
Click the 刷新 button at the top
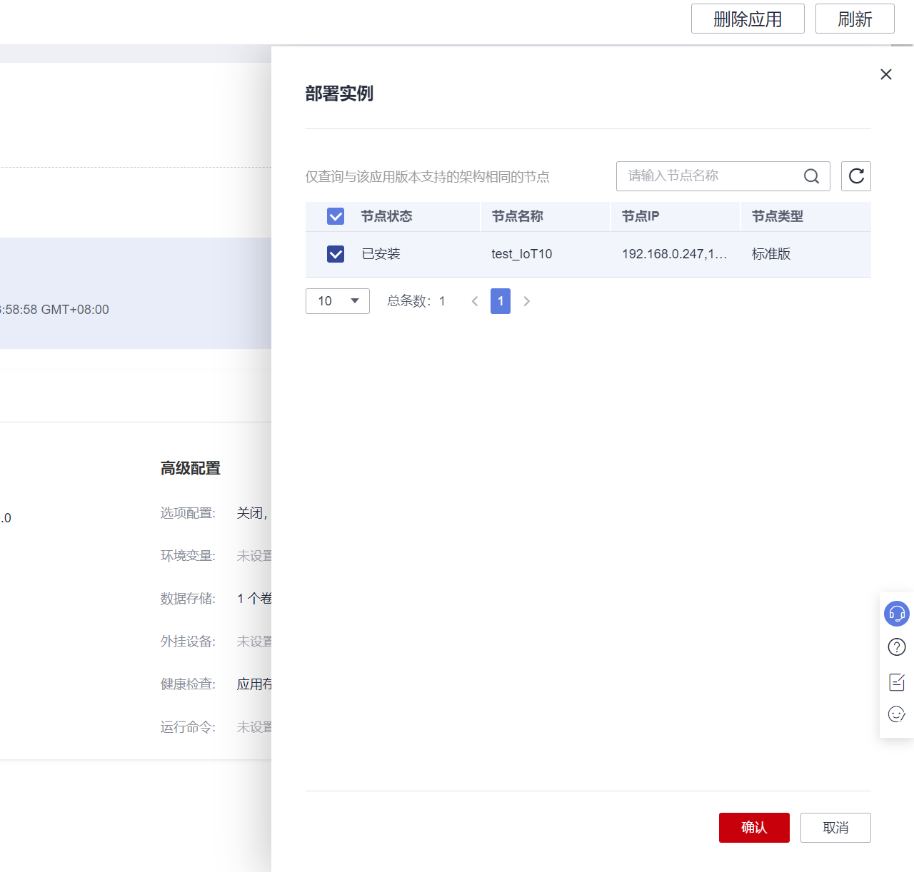tap(855, 19)
